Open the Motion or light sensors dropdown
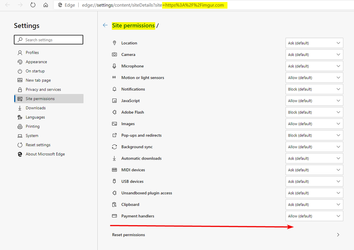Image resolution: width=354 pixels, height=250 pixels. 314,78
